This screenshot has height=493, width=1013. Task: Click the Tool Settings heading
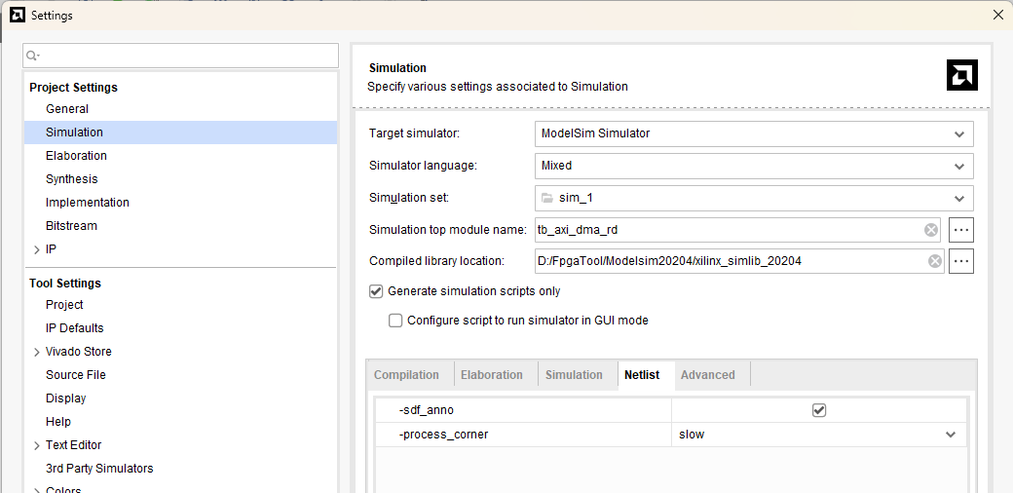pyautogui.click(x=65, y=283)
